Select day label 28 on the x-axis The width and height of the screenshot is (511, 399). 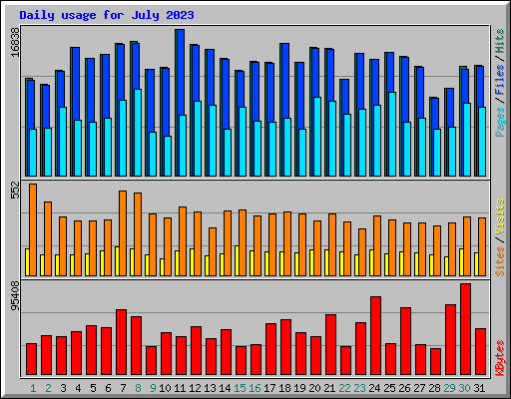pos(434,388)
